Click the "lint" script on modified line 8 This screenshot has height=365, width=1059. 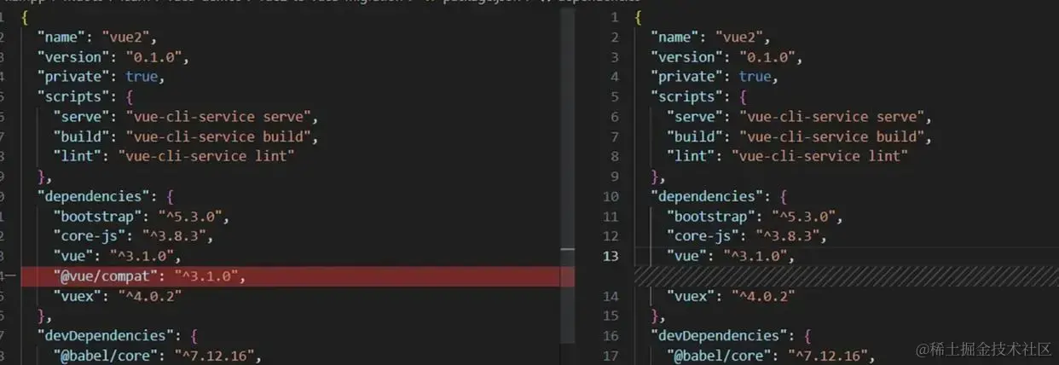787,156
